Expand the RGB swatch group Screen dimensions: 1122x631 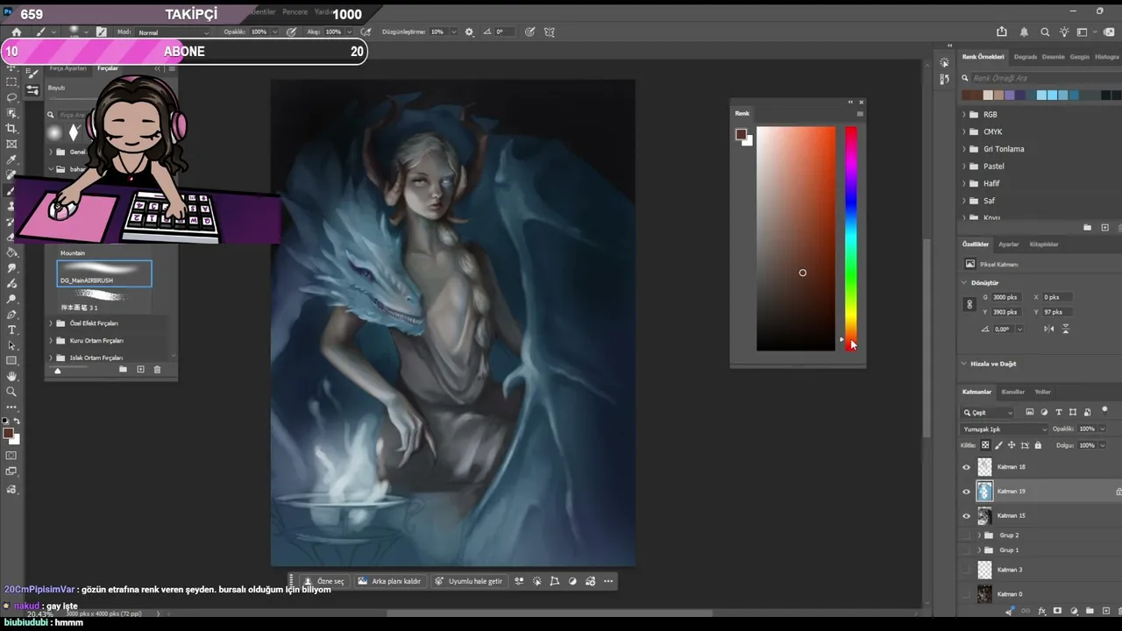click(x=964, y=115)
